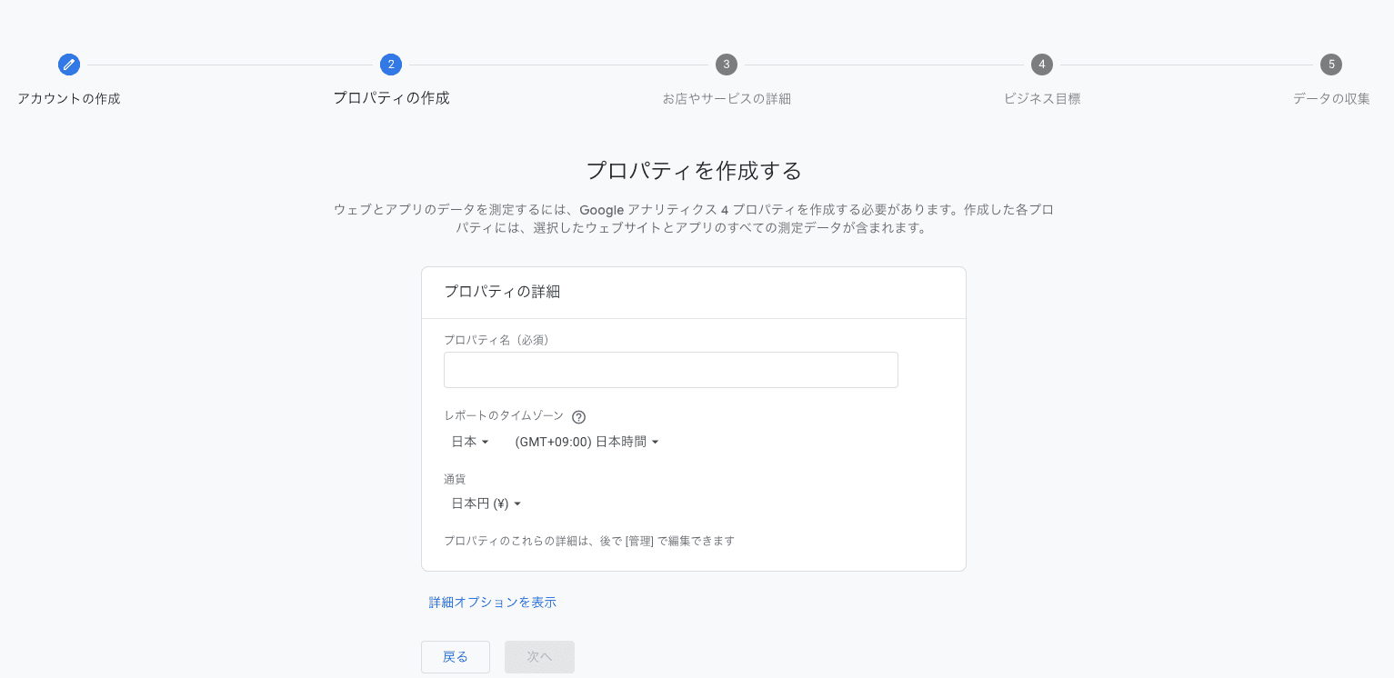Click the pencil icon on the アカウントの作成 step
Image resolution: width=1394 pixels, height=678 pixels.
(x=69, y=65)
